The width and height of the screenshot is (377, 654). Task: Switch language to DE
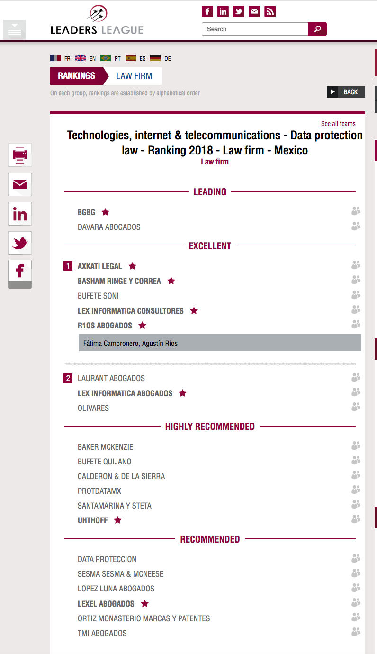(161, 58)
